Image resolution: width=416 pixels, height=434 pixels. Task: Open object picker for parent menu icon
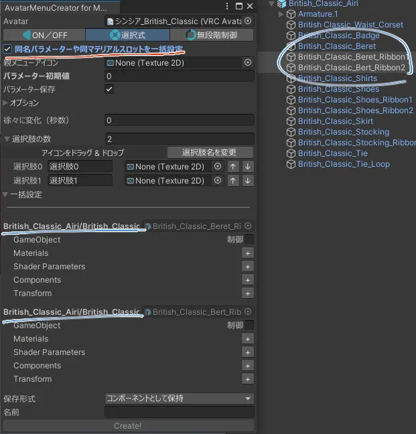coord(248,62)
